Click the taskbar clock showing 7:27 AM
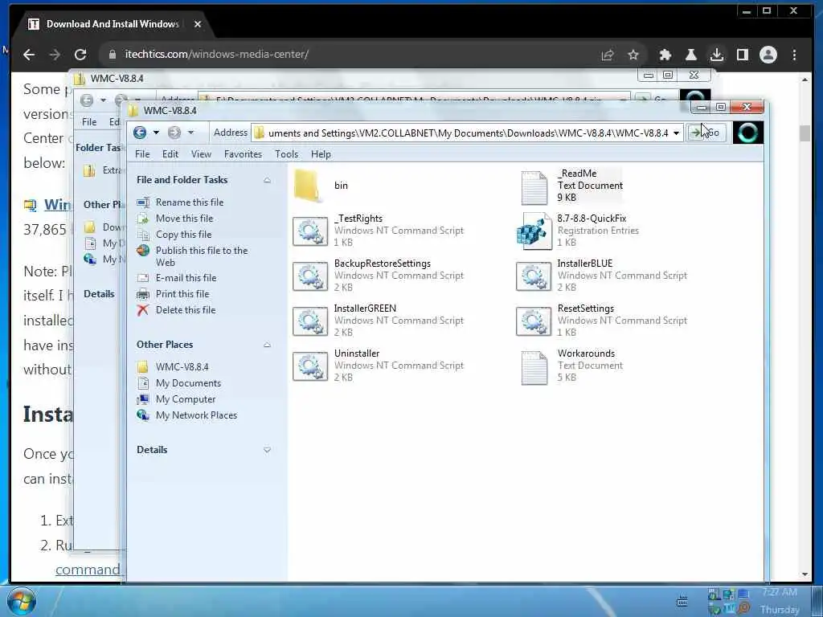823x617 pixels. 780,592
